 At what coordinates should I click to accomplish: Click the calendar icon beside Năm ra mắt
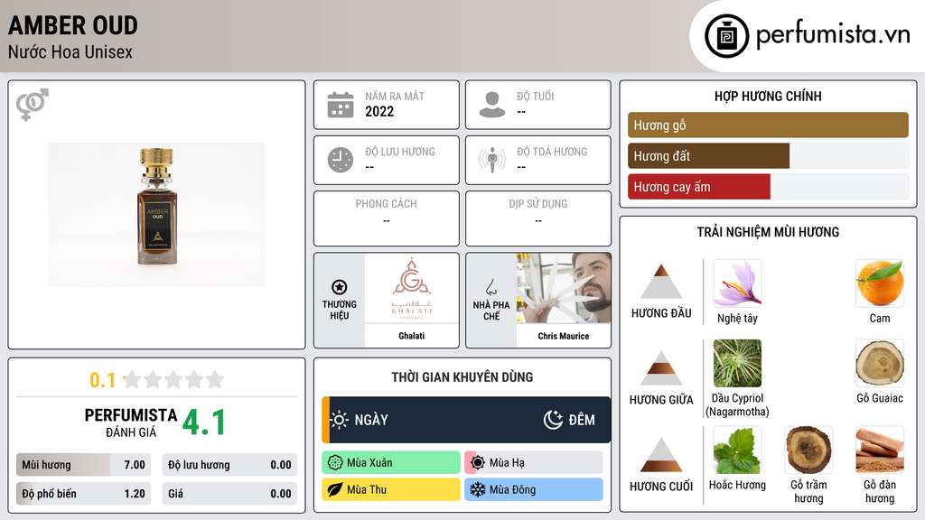pos(341,105)
